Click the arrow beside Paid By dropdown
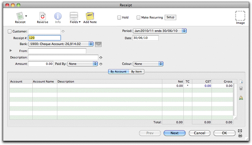Screen dimensions: 252x145 [x=101, y=64]
